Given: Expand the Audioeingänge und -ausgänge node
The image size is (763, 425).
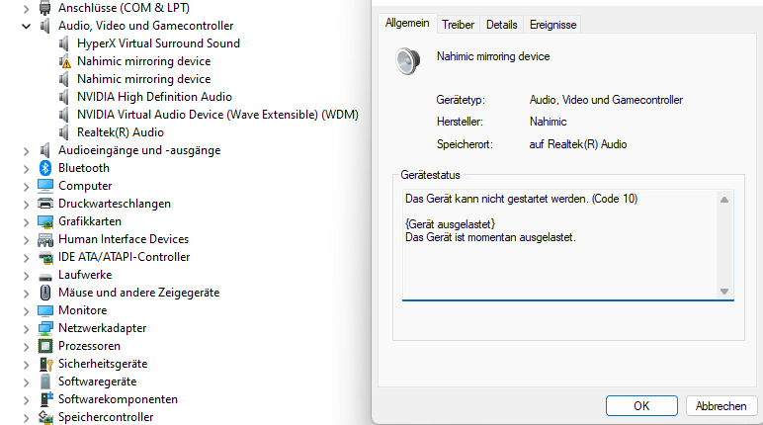Looking at the screenshot, I should pyautogui.click(x=26, y=150).
